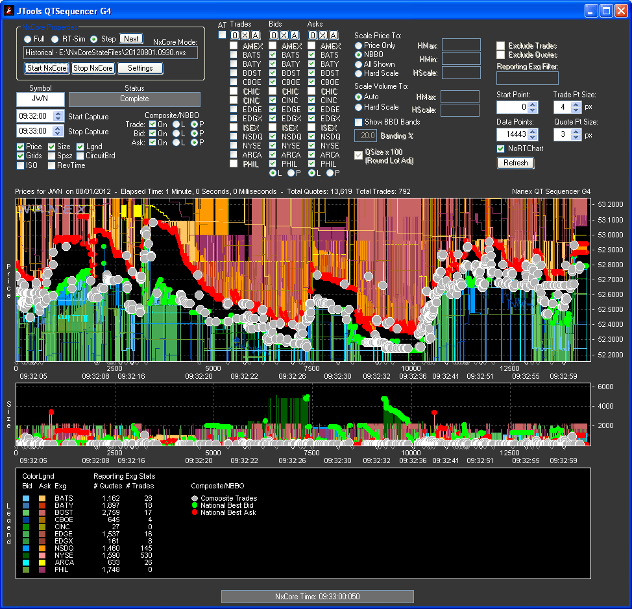This screenshot has width=632, height=609.
Task: Click the X button under Asks
Action: 323,36
